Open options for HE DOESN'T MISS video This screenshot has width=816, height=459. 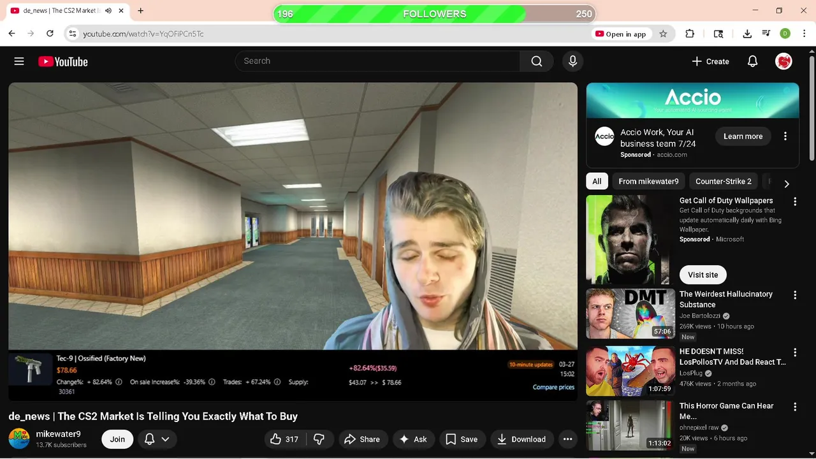tap(795, 353)
